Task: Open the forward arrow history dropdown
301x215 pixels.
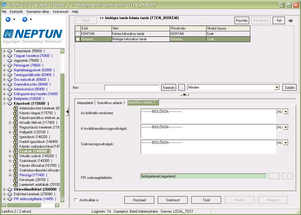Action: click(31, 19)
